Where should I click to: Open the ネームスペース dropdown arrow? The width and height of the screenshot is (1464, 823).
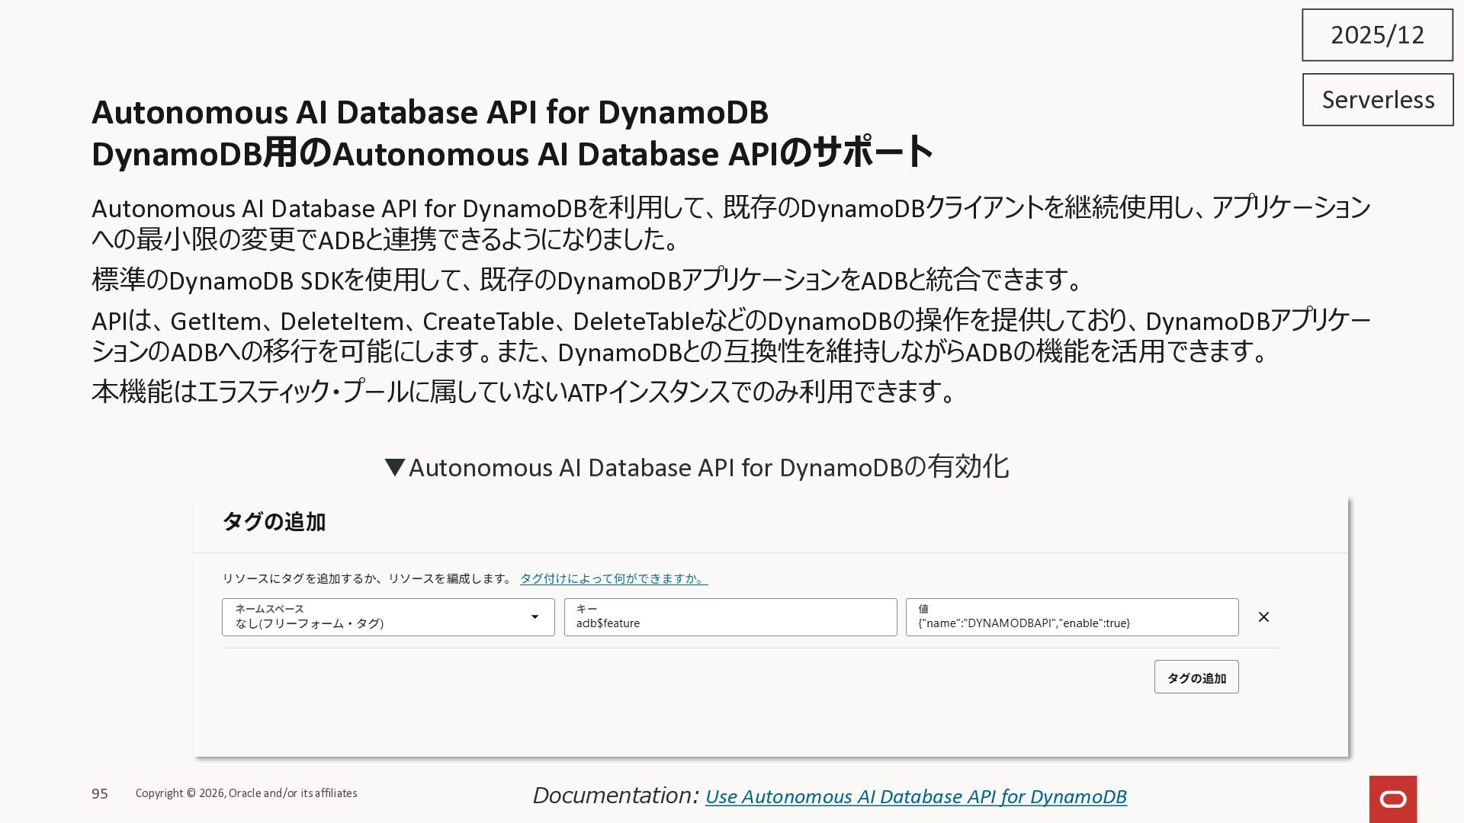point(535,617)
